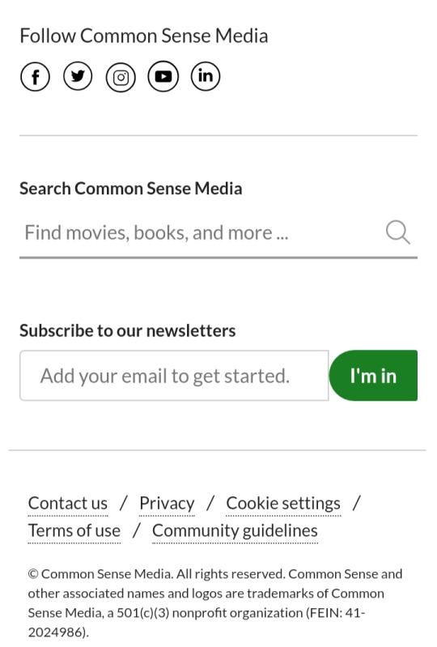Click into the newsletter email address field
Image resolution: width=437 pixels, height=647 pixels.
pos(174,376)
